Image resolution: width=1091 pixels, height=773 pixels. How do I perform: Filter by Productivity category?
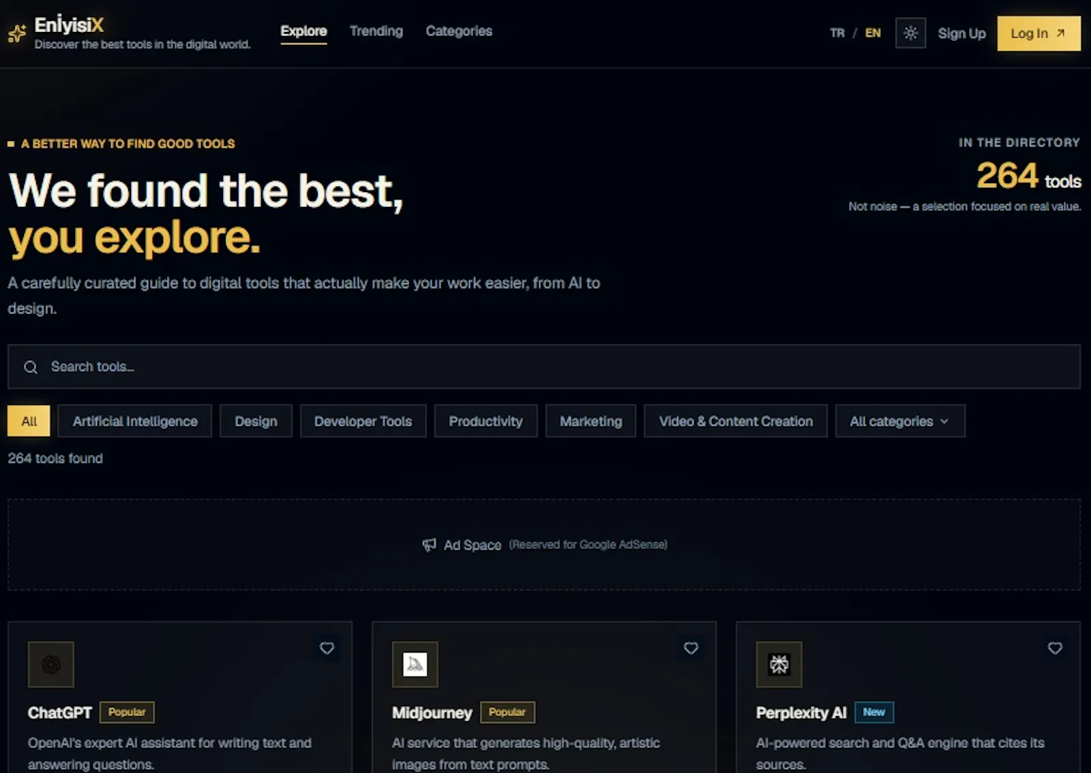click(485, 421)
